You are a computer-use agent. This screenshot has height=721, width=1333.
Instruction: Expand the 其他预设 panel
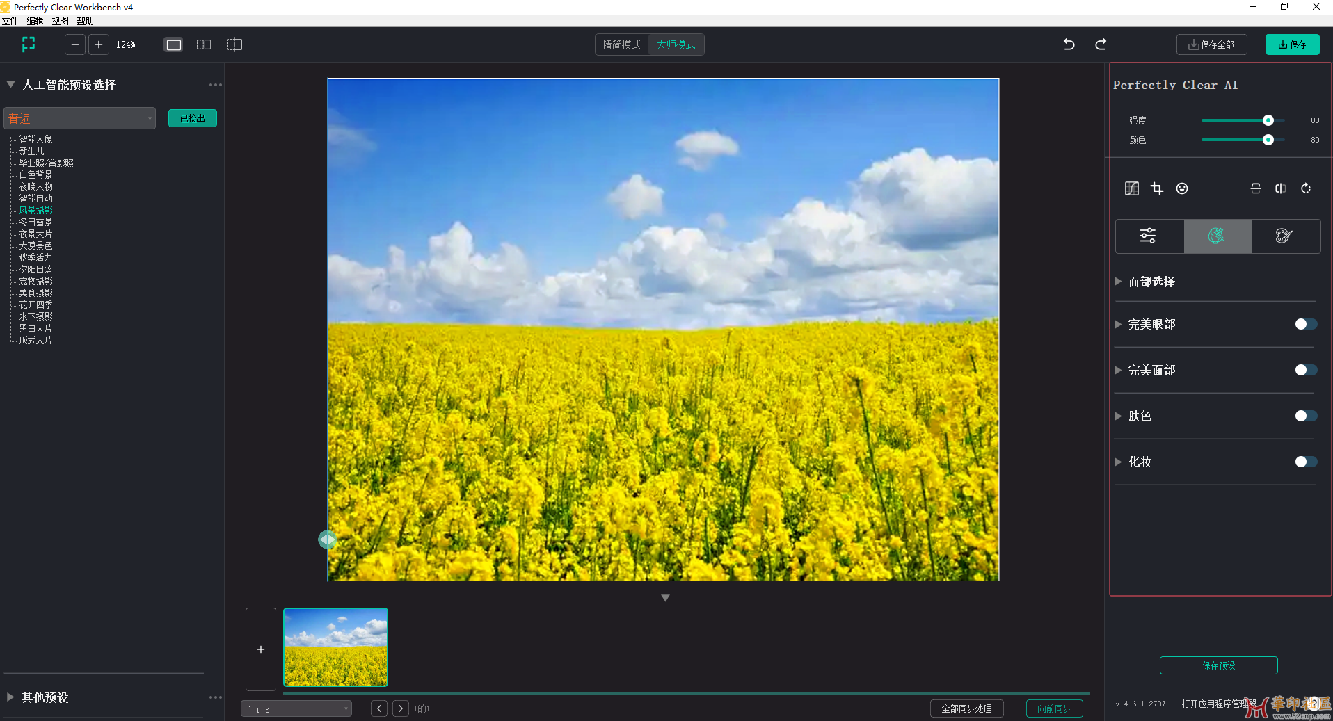pos(45,697)
